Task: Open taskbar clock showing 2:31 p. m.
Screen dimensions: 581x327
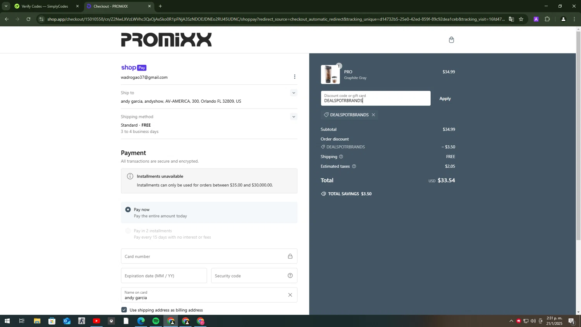Action: point(554,321)
